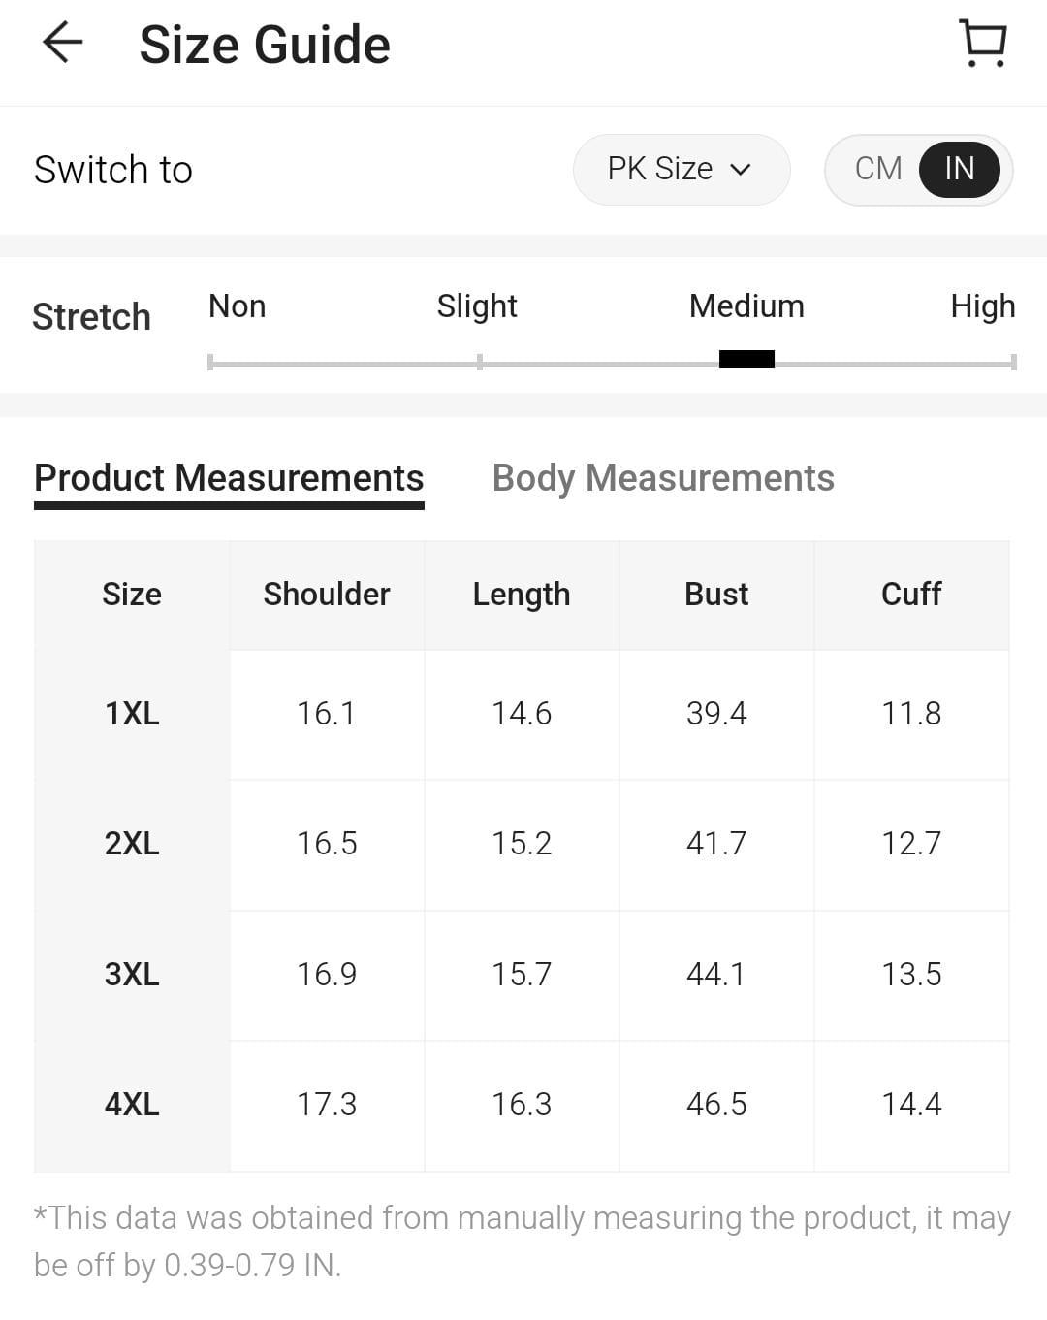Switch to Body Measurements tab
1047x1320 pixels.
(663, 478)
